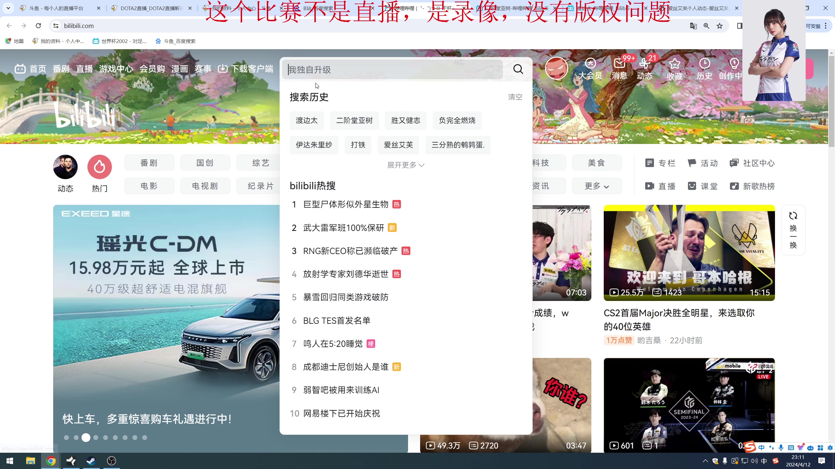This screenshot has width=835, height=469.
Task: Open hot search 网易楼下已开始庆祝
Action: (x=342, y=414)
